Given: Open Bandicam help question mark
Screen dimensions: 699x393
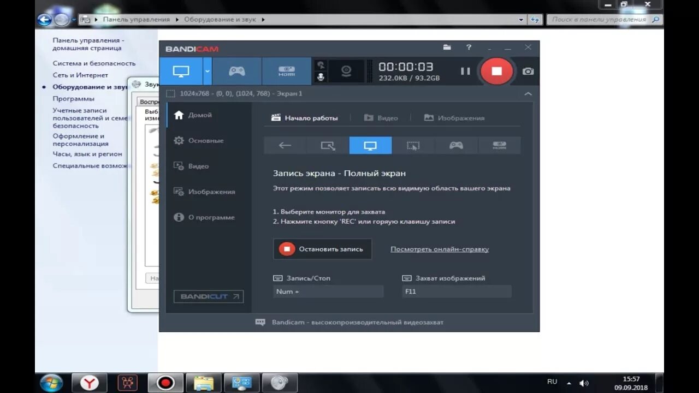Looking at the screenshot, I should click(x=469, y=47).
